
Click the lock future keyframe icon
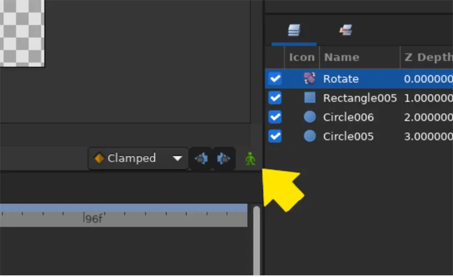tap(224, 159)
